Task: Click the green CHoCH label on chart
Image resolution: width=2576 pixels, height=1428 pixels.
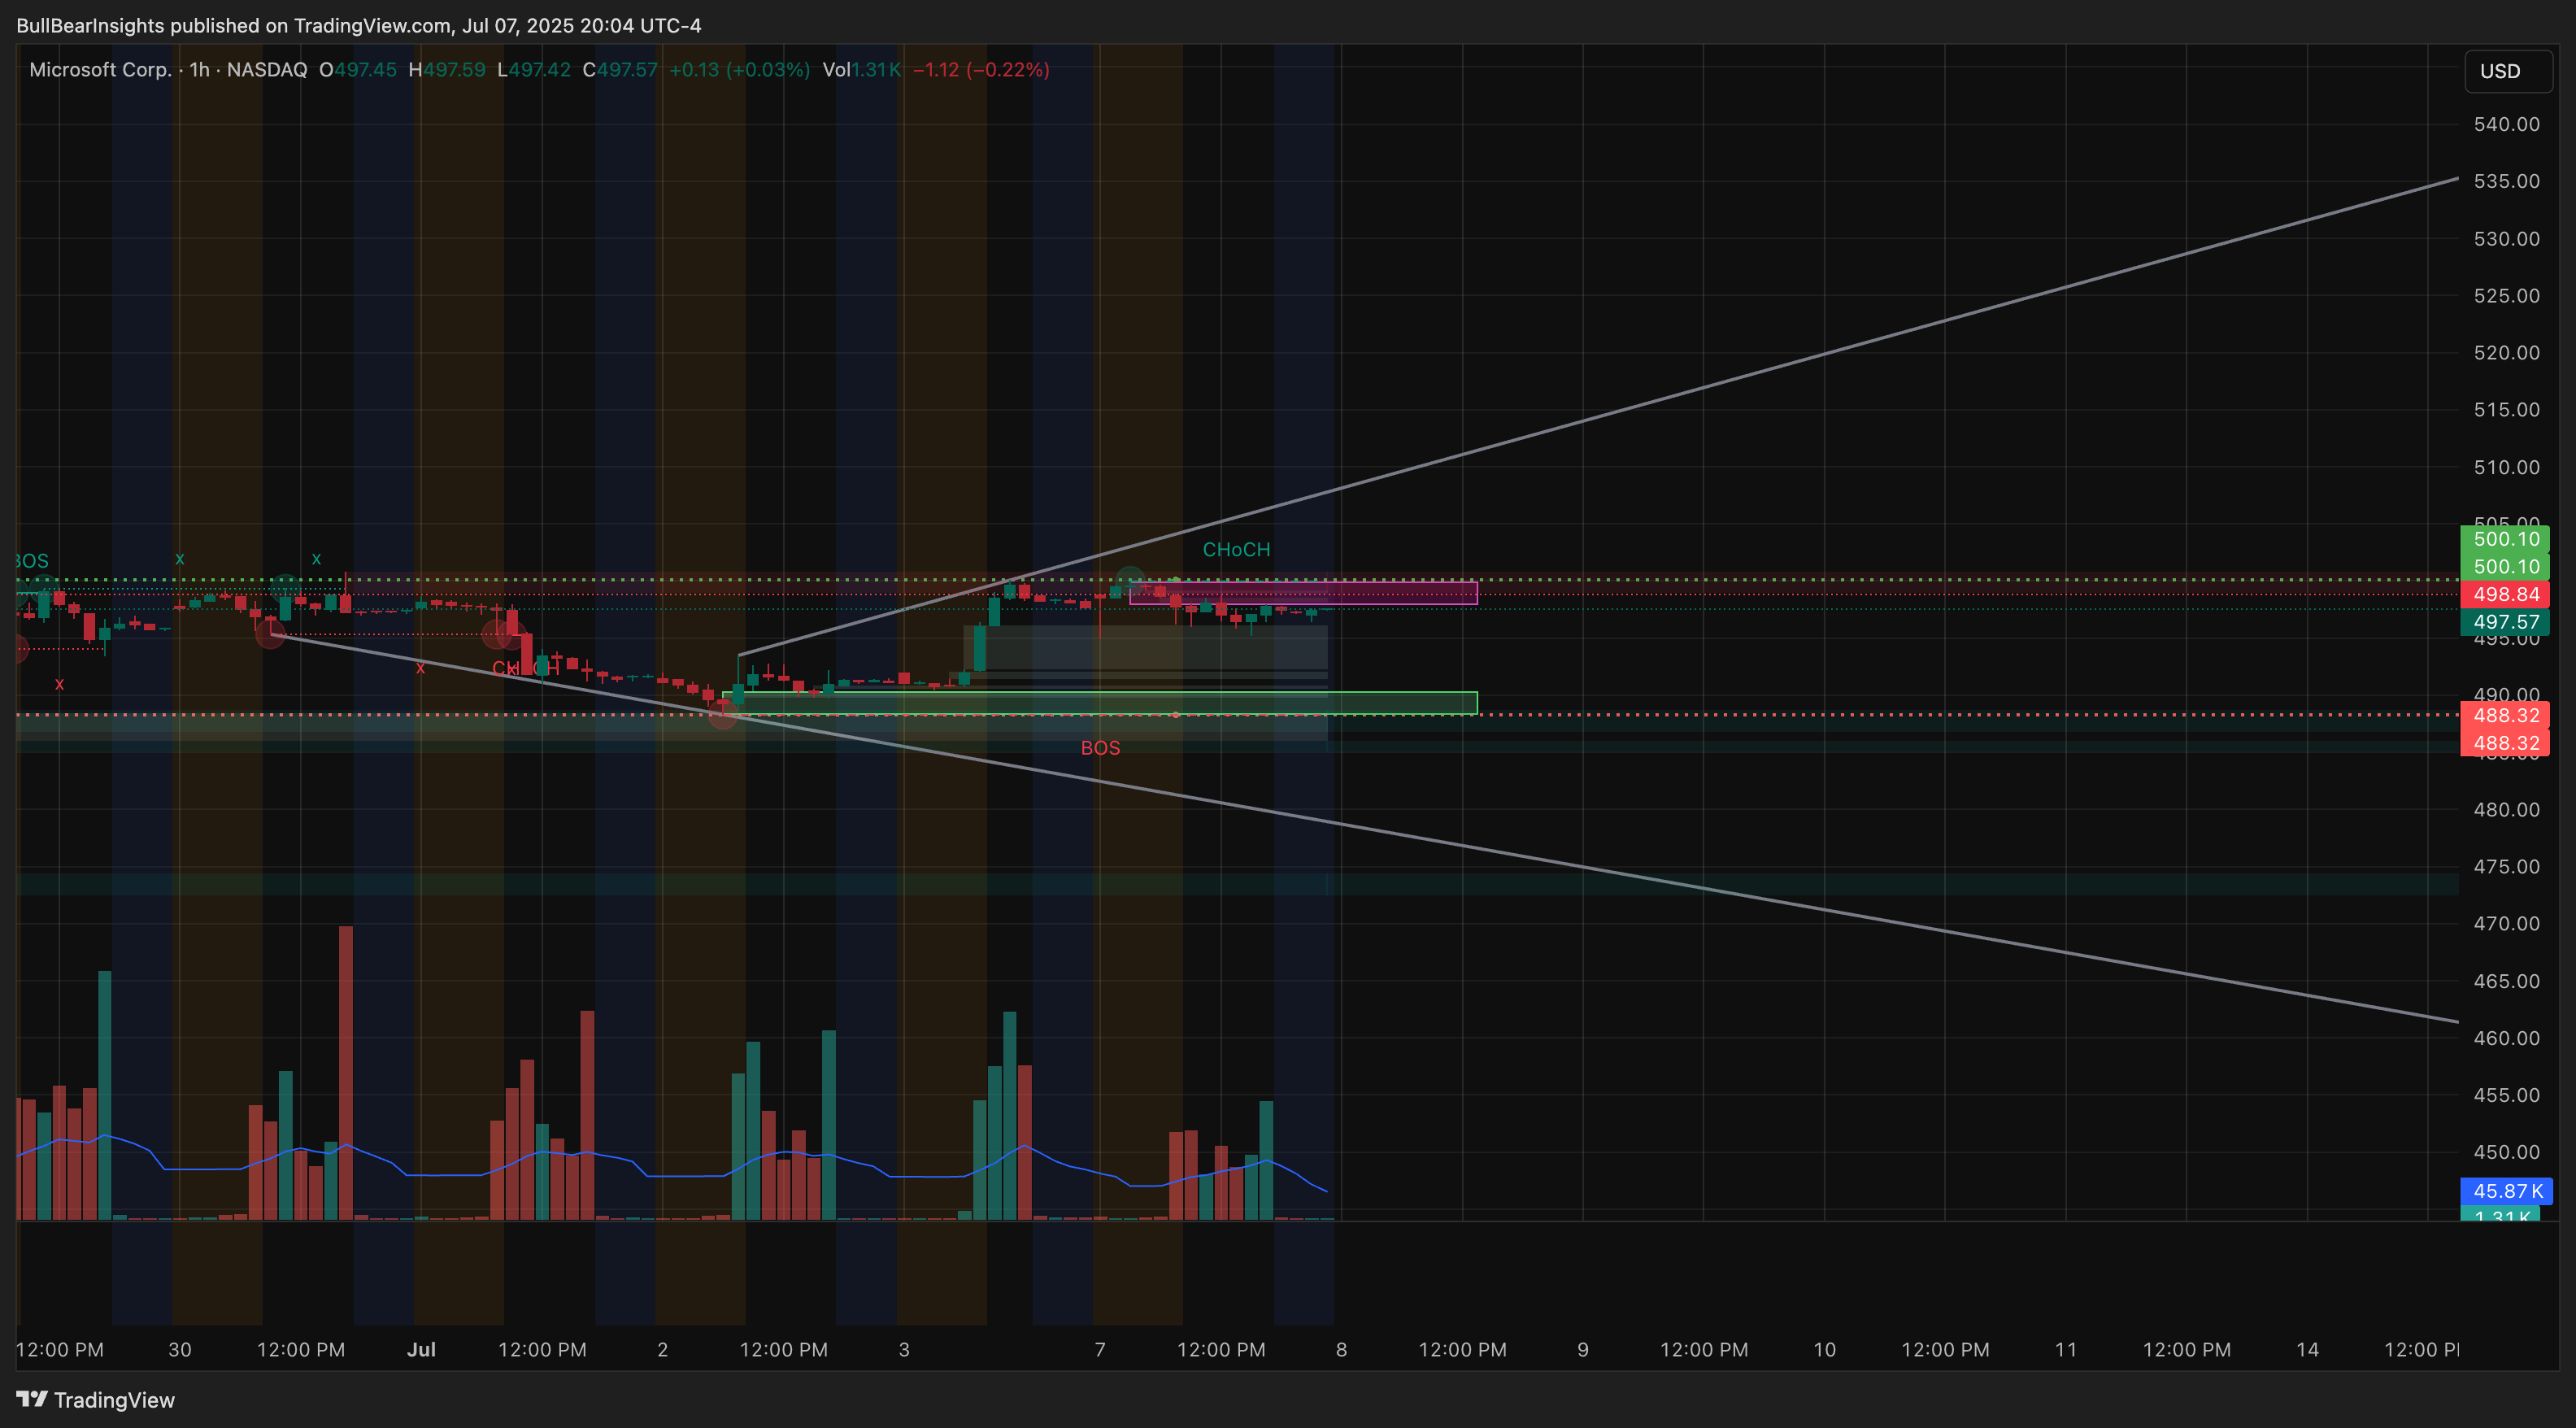Action: (x=1236, y=549)
